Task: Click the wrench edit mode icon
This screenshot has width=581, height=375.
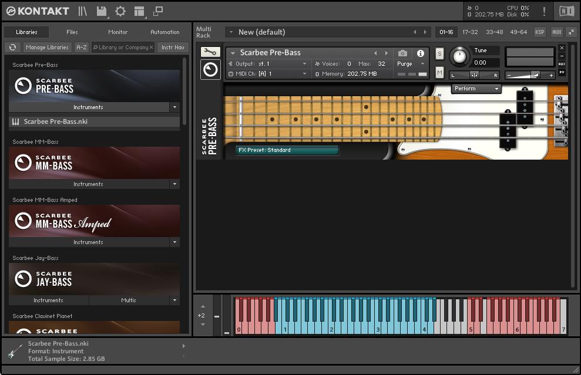Action: [x=210, y=52]
